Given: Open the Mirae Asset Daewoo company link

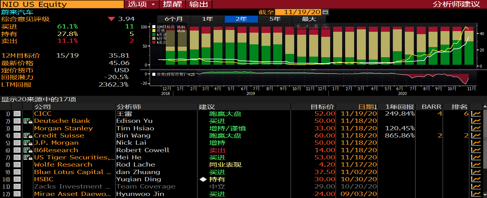Looking at the screenshot, I should tap(72, 194).
